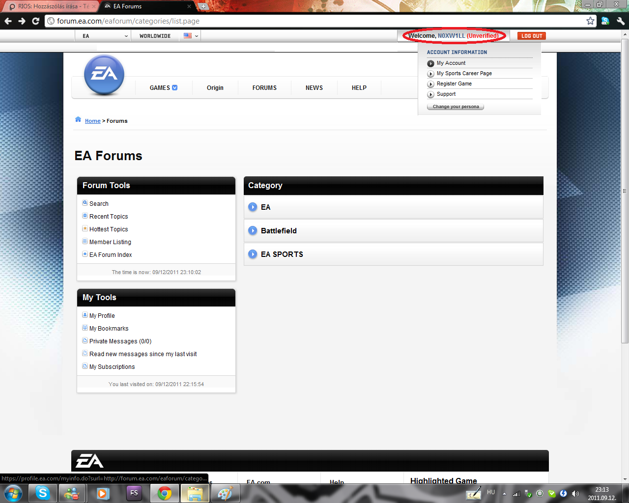
Task: Click the home icon in the breadcrumb
Action: coord(78,119)
